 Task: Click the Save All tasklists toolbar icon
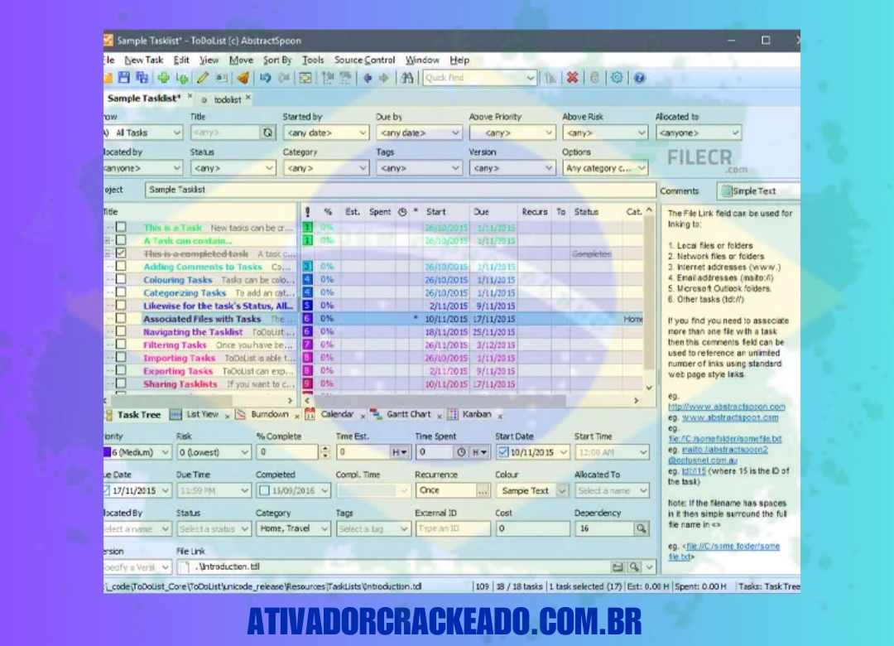(142, 78)
